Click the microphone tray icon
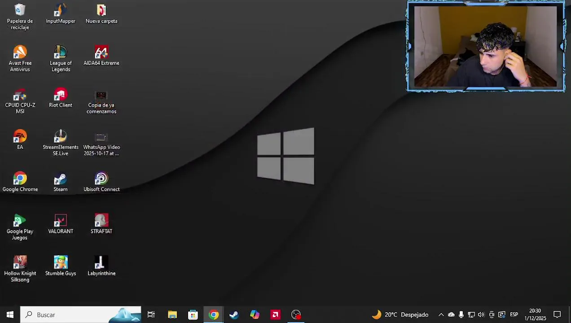 (x=461, y=314)
